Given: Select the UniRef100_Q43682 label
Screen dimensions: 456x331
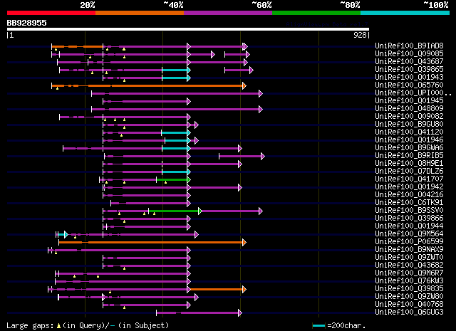Looking at the screenshot, I should pos(409,266).
